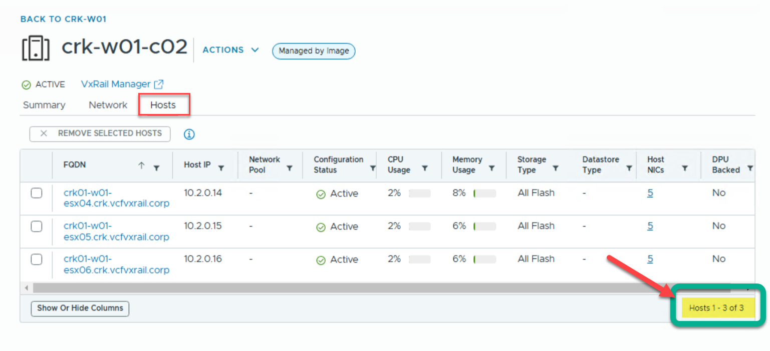Click the CPU Usage filter icon
770x351 pixels.
point(424,168)
